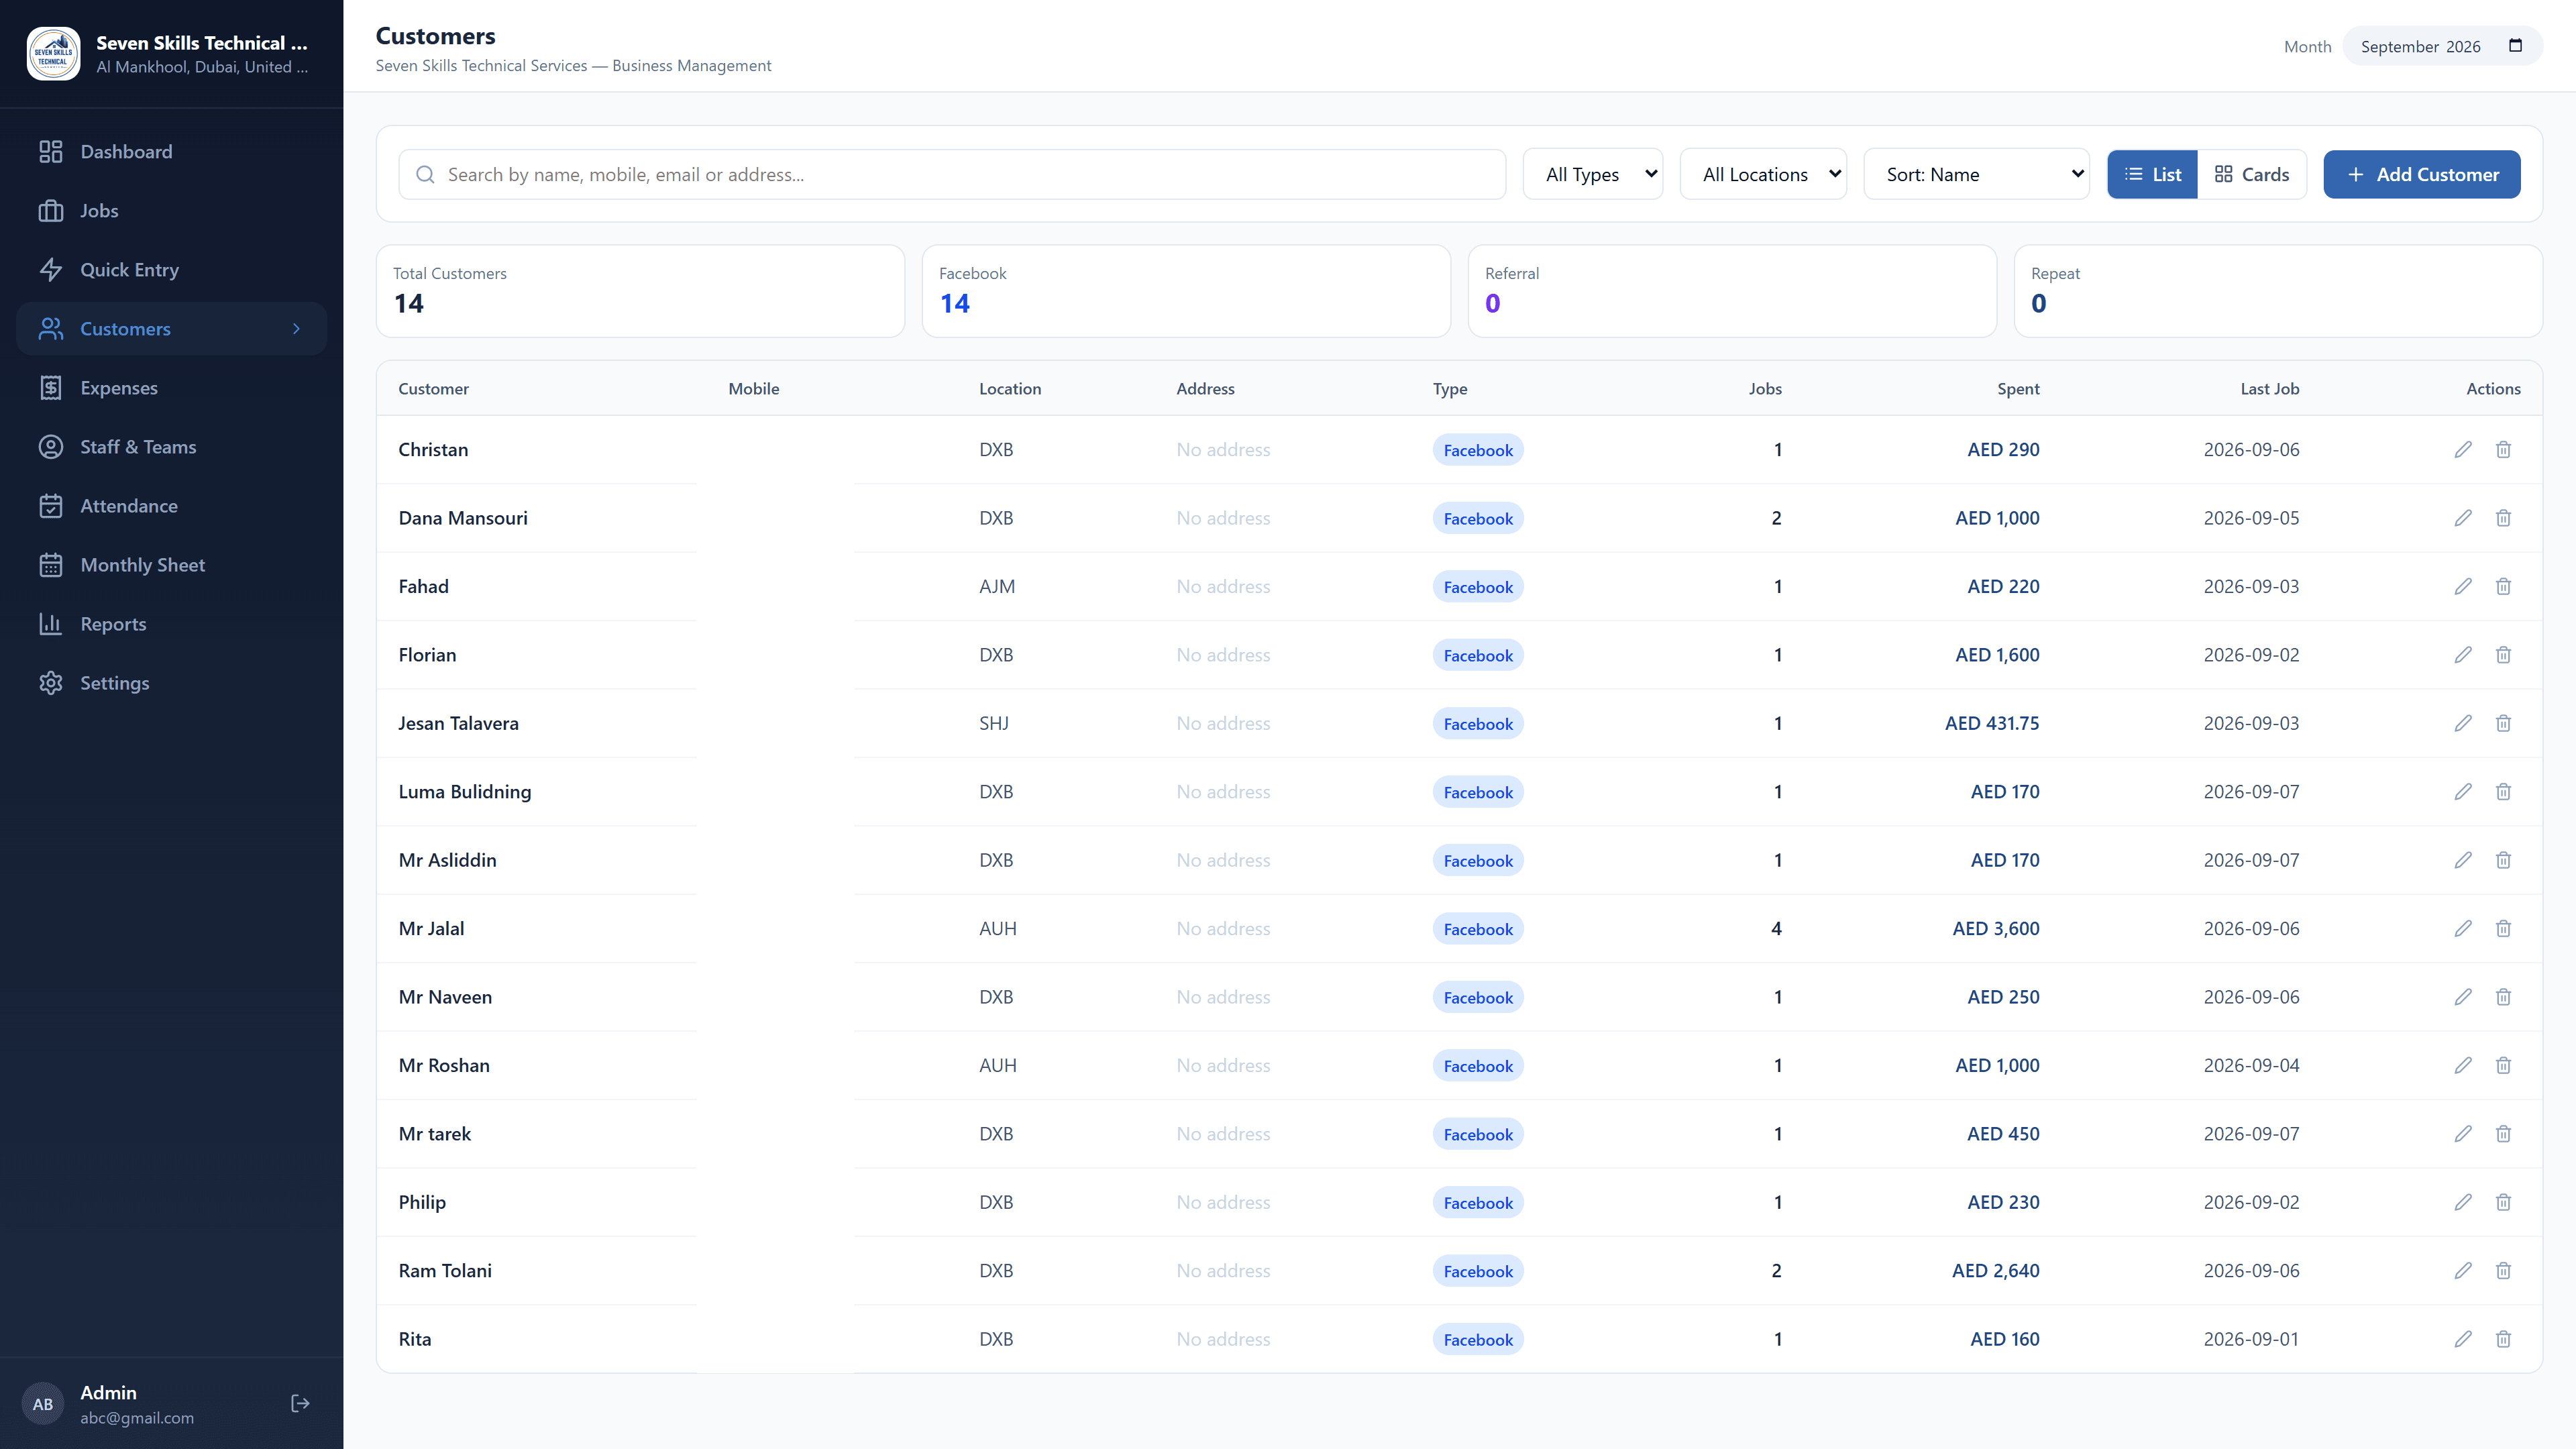Open the All Locations dropdown
The image size is (2576, 1449).
point(1763,175)
